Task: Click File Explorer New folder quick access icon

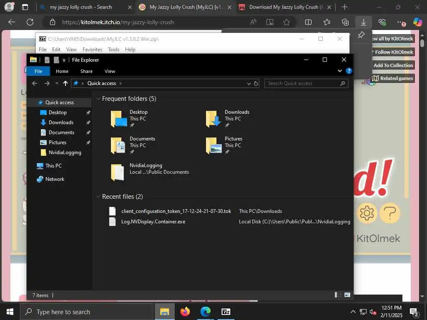Action: (x=56, y=60)
